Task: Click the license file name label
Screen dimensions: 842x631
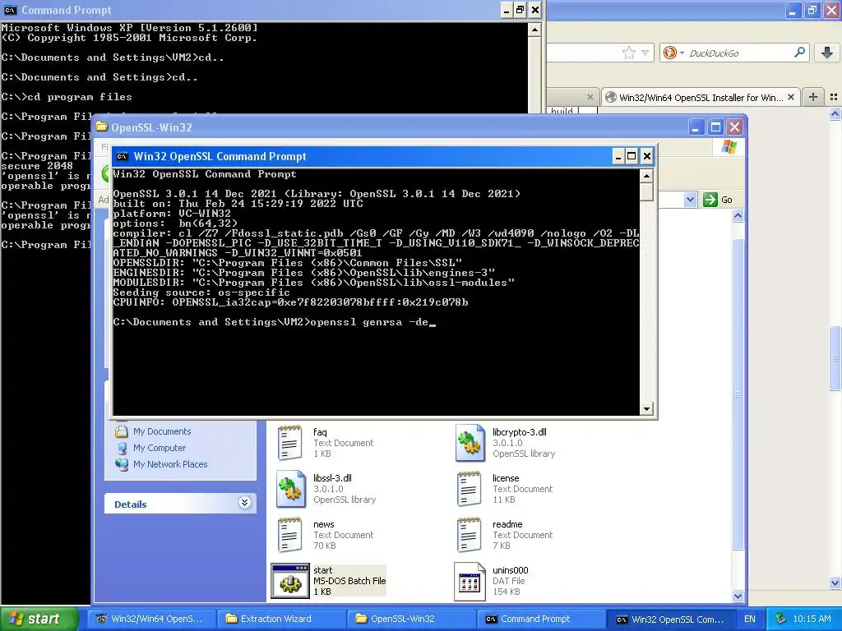Action: tap(506, 478)
